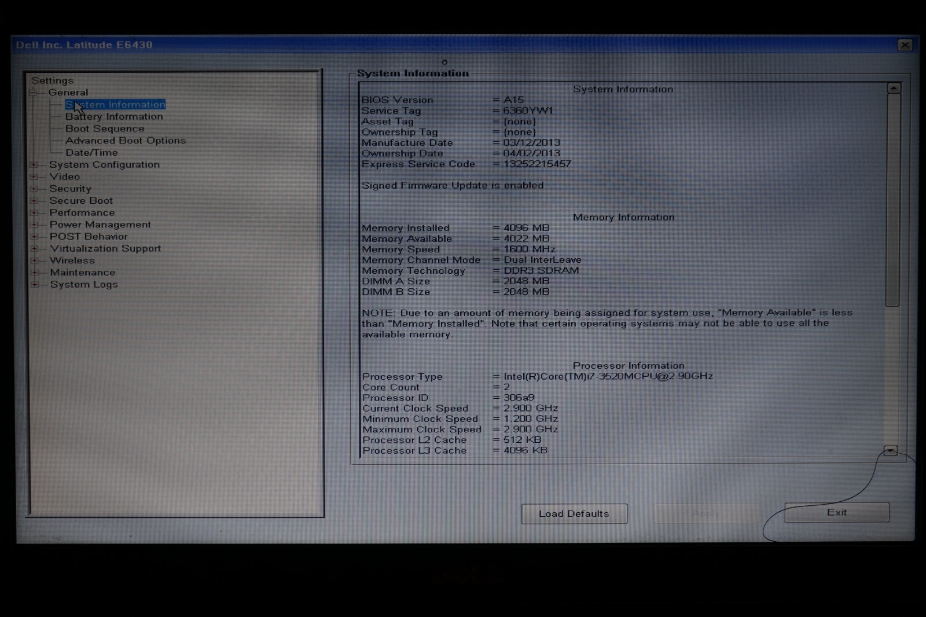This screenshot has height=617, width=926.
Task: Click the Memory Installed value 4096 MB
Action: tap(526, 228)
